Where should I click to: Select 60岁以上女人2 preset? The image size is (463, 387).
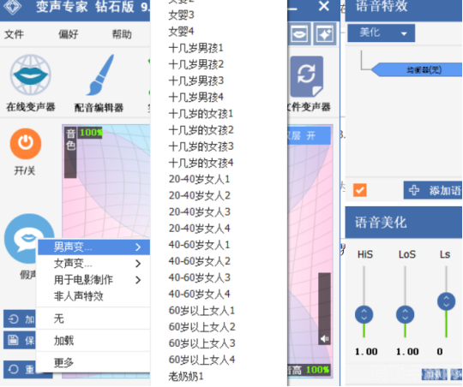tap(201, 327)
